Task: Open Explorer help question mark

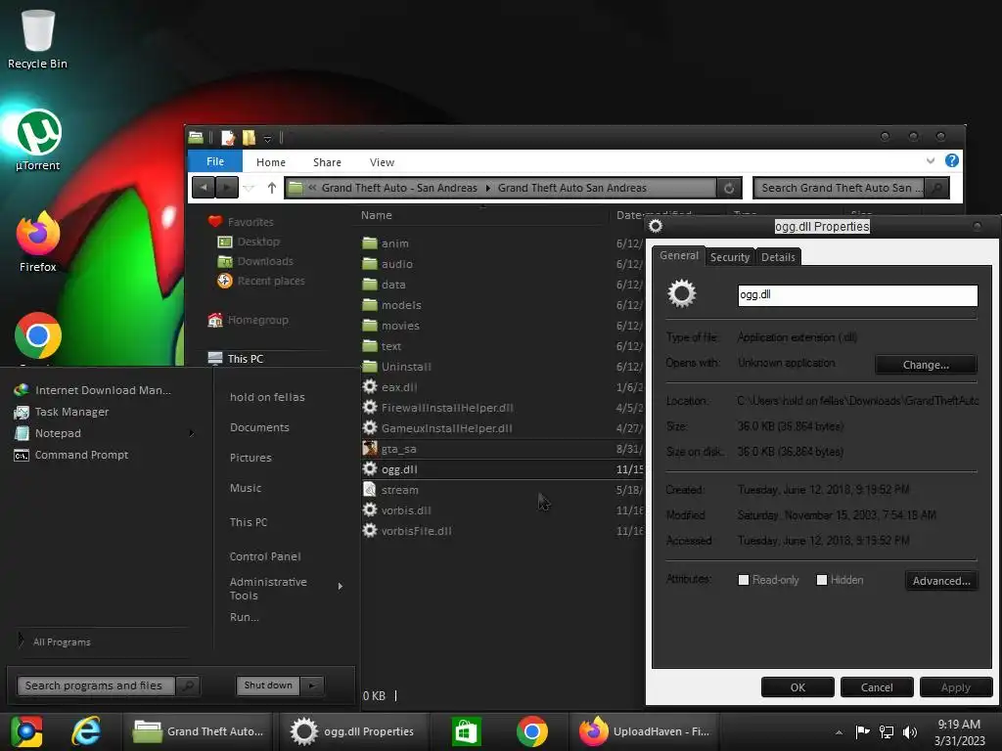Action: tap(951, 161)
